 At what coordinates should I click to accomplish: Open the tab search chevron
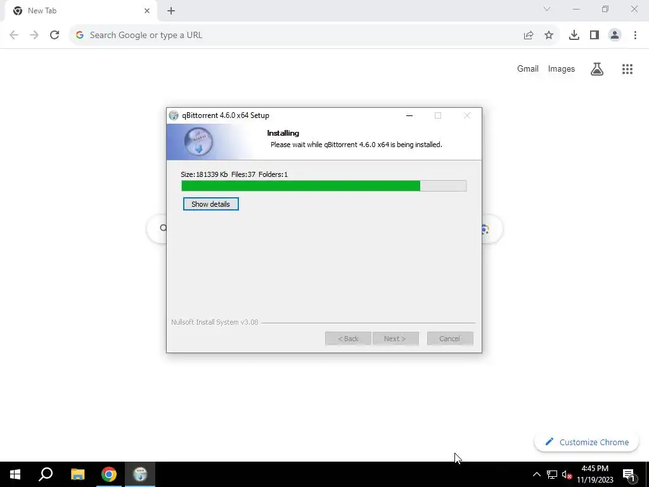(x=547, y=9)
